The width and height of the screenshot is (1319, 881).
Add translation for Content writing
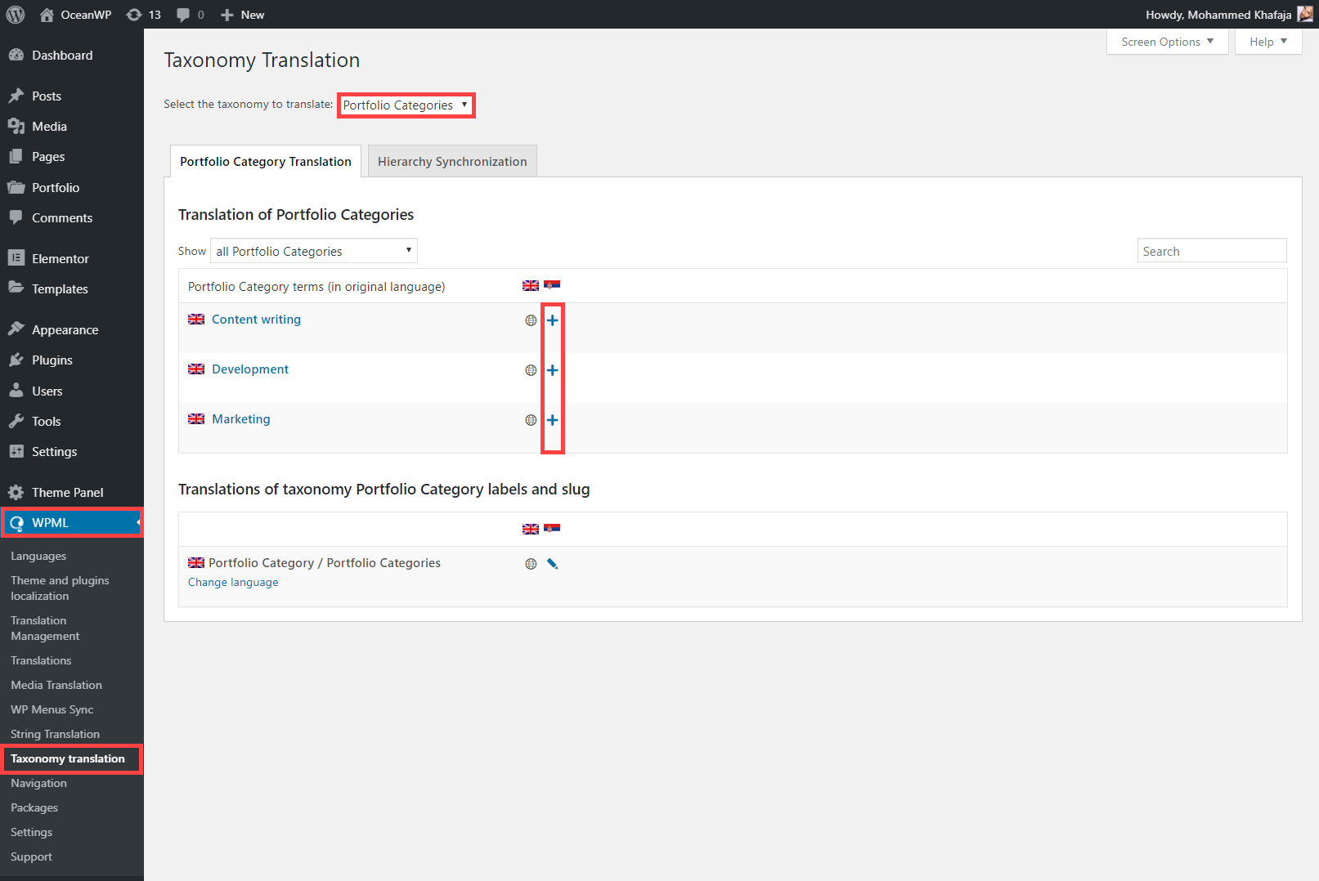point(553,320)
